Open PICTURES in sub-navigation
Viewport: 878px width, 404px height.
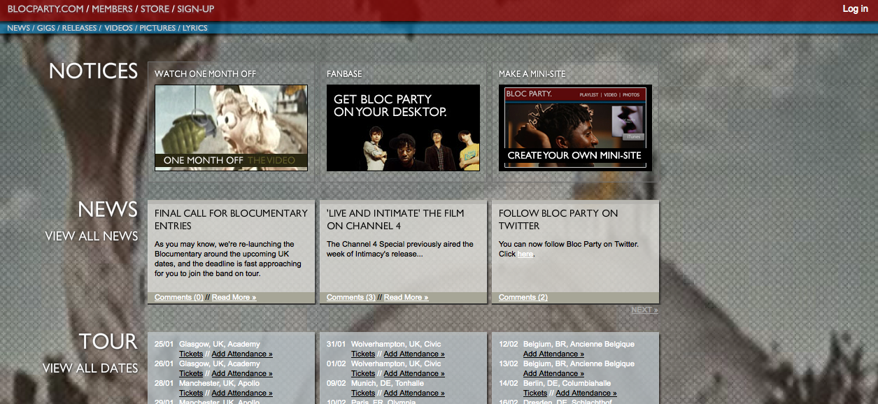tap(157, 28)
